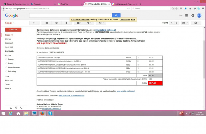Click the info@apteka-melissa.pl email link
Screen dimensions: 206x134
point(51,109)
